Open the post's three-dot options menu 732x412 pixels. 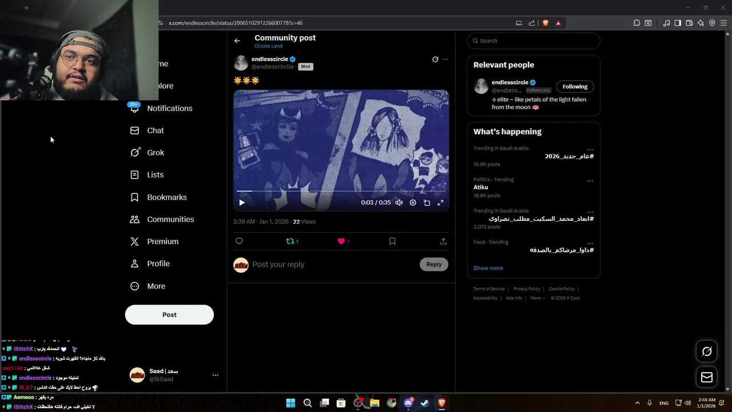point(445,59)
